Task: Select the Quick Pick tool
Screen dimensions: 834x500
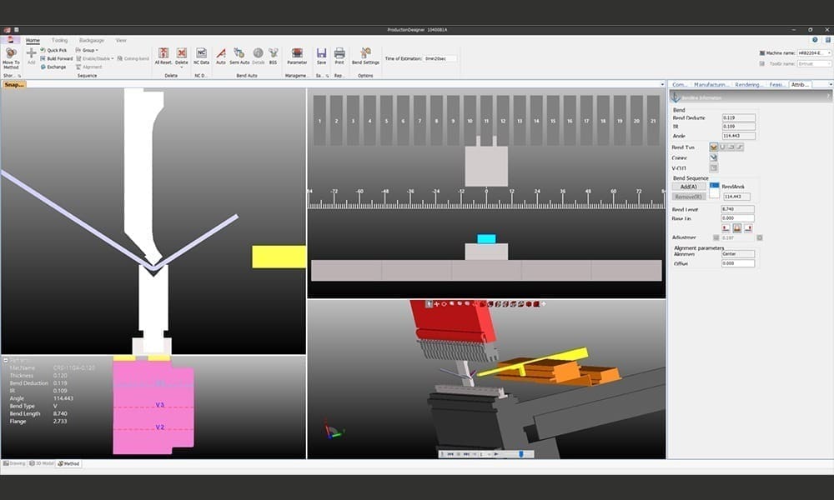Action: 56,50
